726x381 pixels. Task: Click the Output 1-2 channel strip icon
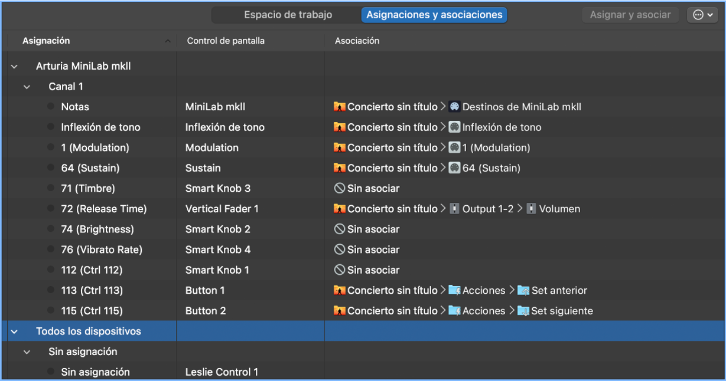(x=454, y=209)
